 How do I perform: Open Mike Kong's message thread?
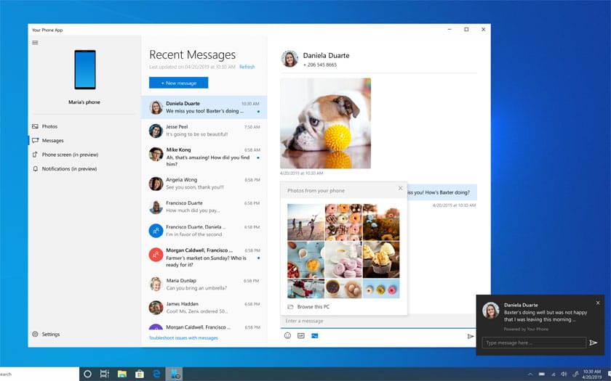(x=204, y=157)
